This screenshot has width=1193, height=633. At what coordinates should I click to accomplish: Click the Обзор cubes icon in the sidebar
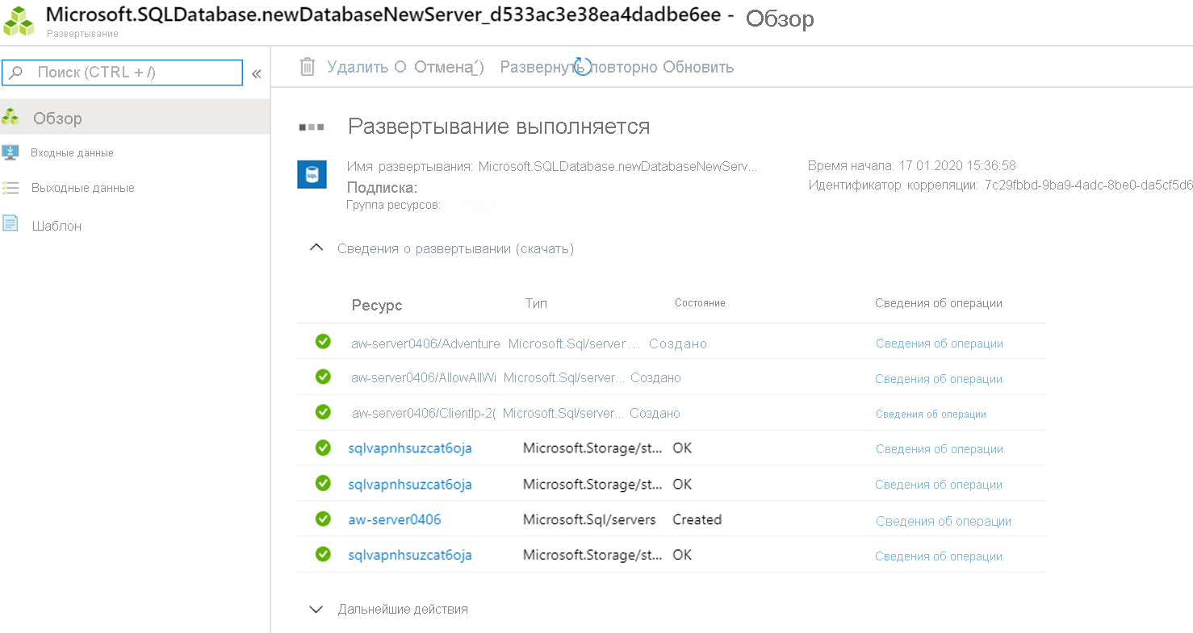point(10,118)
